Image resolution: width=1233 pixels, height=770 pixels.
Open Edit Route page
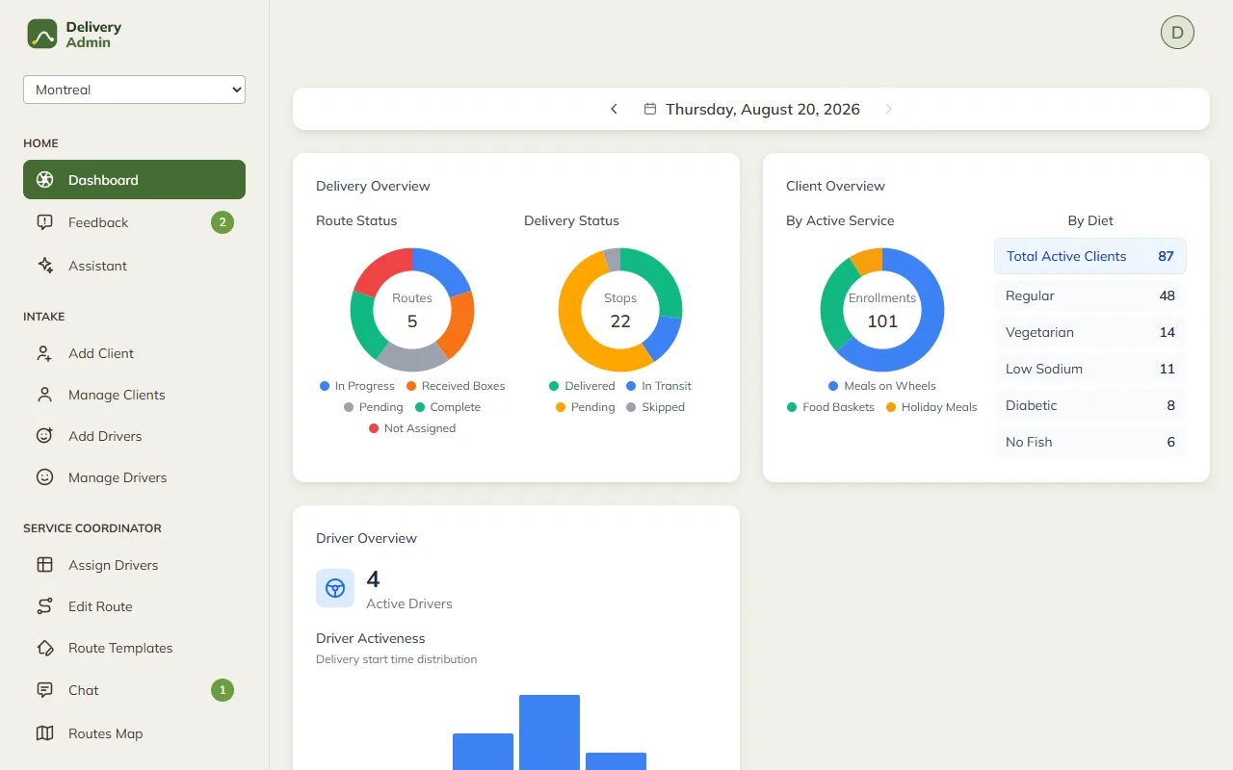(134, 606)
